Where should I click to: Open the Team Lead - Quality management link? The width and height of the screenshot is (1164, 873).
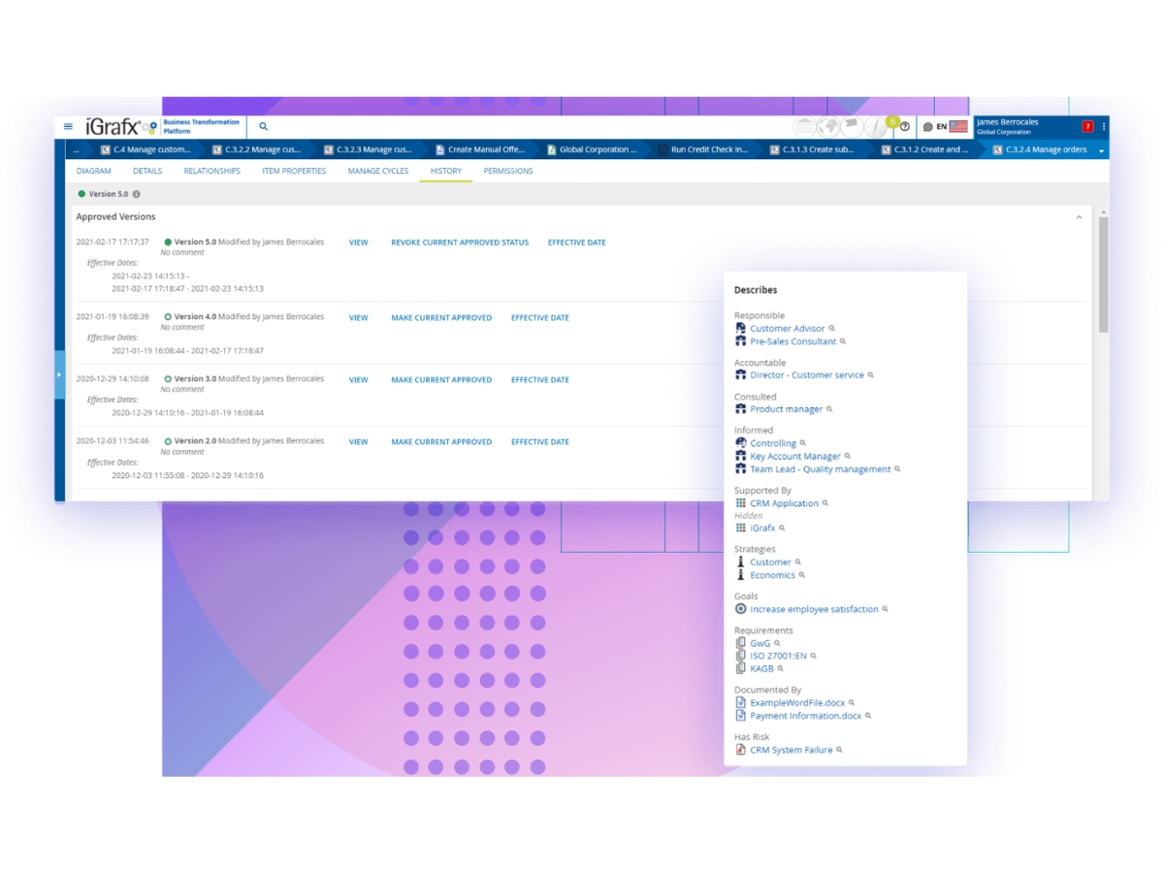(x=820, y=469)
